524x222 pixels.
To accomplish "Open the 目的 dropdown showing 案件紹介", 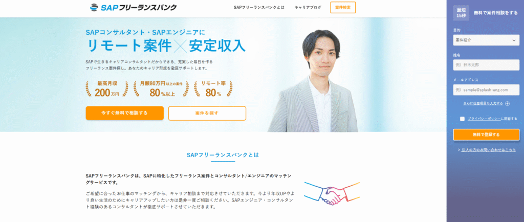I will (x=486, y=40).
